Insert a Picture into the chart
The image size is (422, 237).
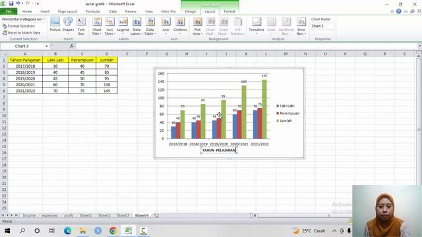(55, 26)
